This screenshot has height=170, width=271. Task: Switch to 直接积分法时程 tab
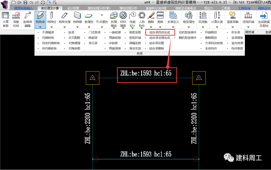click(156, 8)
